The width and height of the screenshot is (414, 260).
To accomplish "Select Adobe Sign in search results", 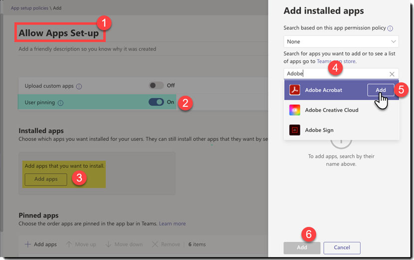I will coord(342,130).
